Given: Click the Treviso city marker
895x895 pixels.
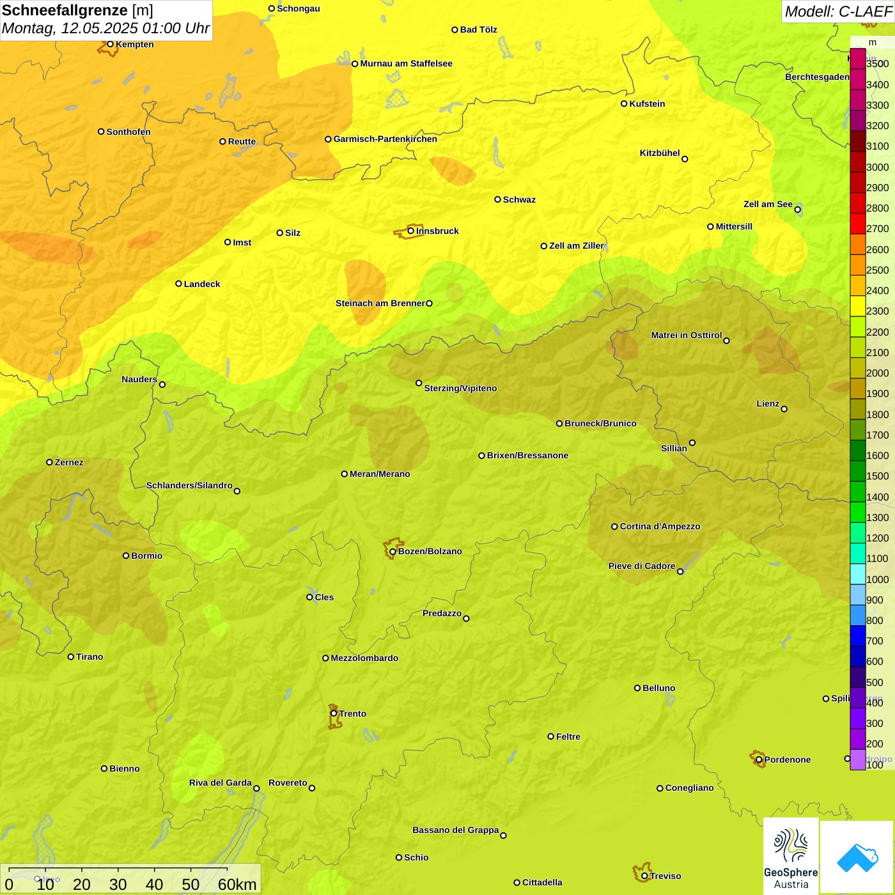Looking at the screenshot, I should [x=644, y=876].
